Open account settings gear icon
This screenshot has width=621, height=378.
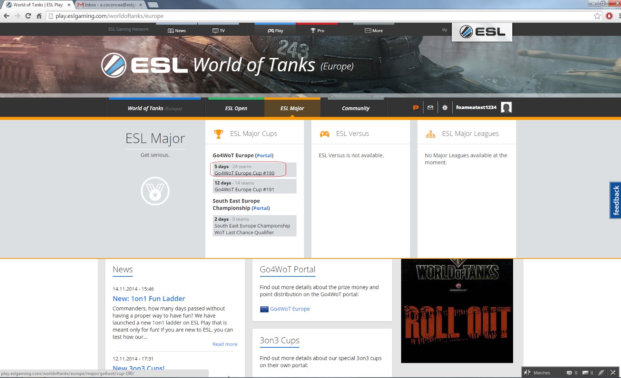pos(445,108)
